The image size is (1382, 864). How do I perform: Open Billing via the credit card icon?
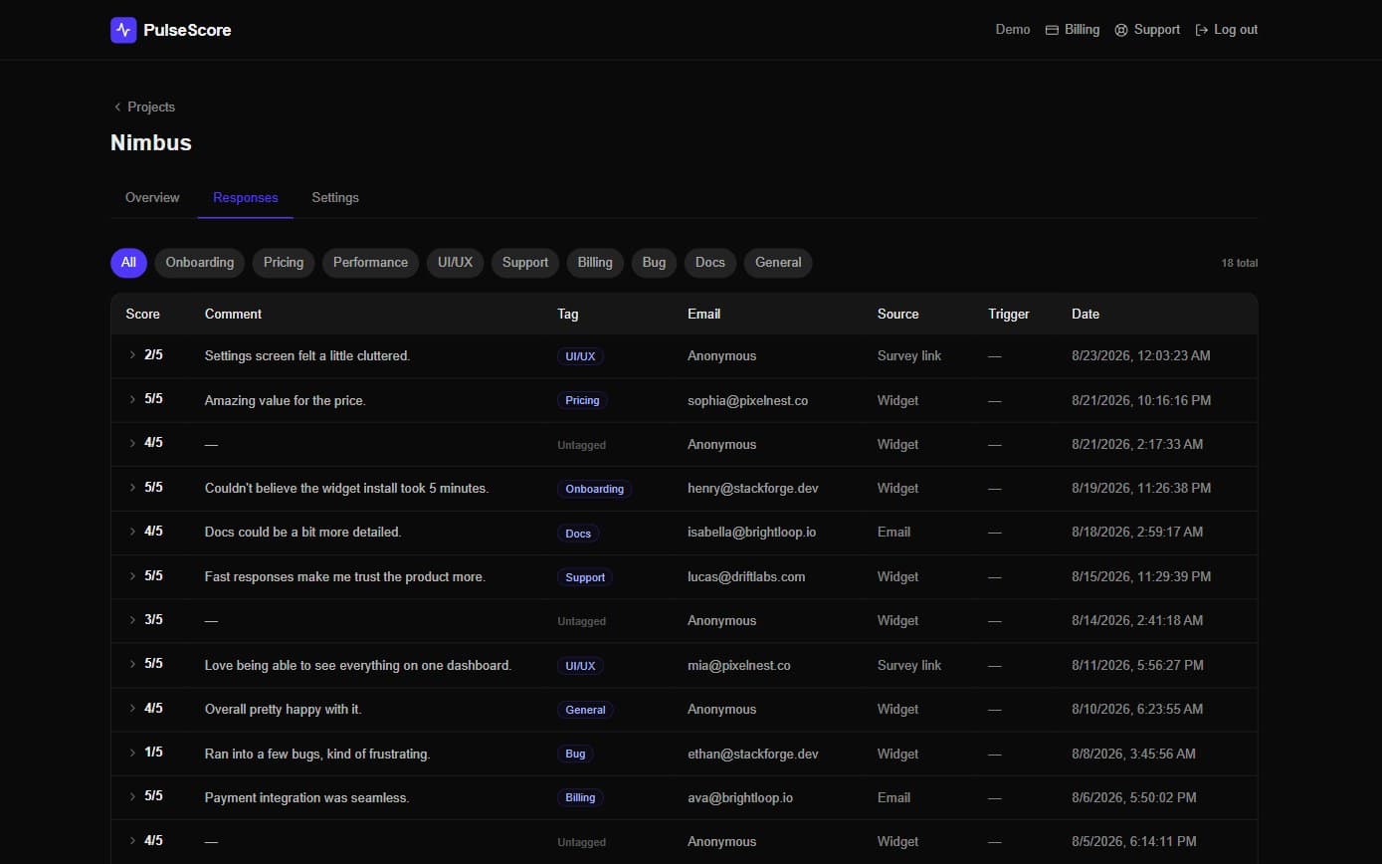point(1052,30)
